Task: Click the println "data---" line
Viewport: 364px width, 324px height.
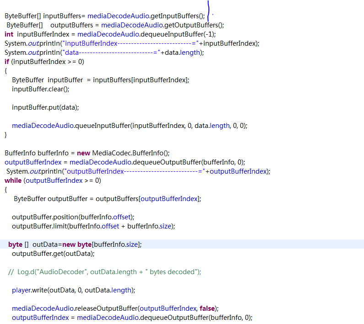Action: tap(104, 53)
